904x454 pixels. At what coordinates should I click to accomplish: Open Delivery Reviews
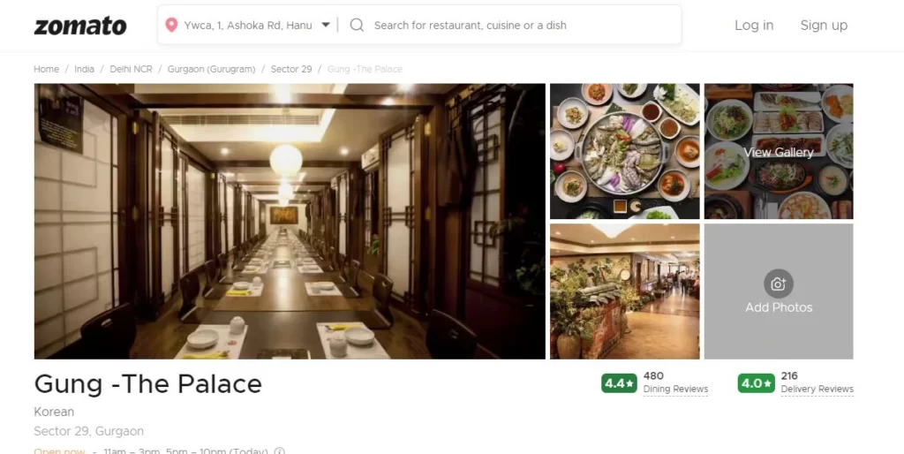[x=817, y=390]
